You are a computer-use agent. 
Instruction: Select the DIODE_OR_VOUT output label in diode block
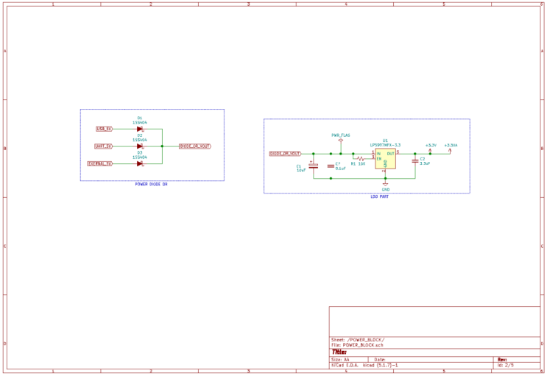[x=195, y=146]
